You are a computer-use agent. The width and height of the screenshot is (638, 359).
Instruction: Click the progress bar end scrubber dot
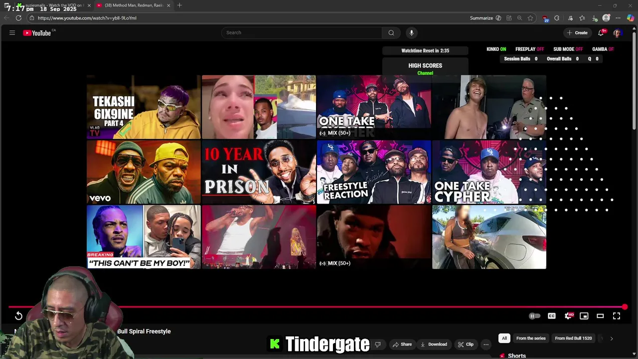625,307
